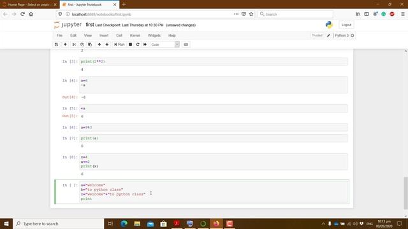Click cell In [7] print(a)

tap(214, 139)
